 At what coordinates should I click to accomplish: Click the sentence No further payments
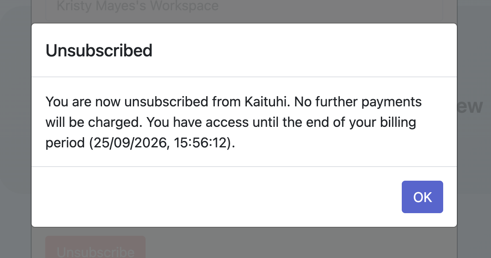358,102
